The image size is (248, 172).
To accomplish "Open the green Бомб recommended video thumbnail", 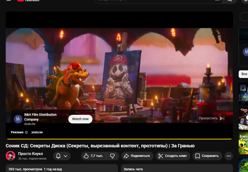I will tap(243, 143).
